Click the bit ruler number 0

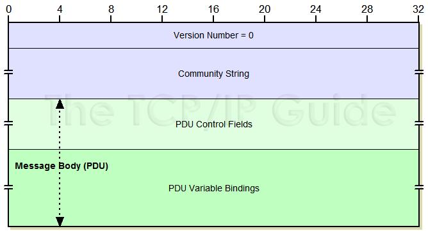[x=9, y=9]
